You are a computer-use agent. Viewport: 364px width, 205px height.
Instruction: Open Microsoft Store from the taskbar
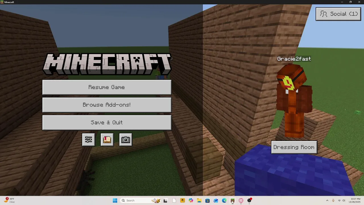click(x=207, y=200)
